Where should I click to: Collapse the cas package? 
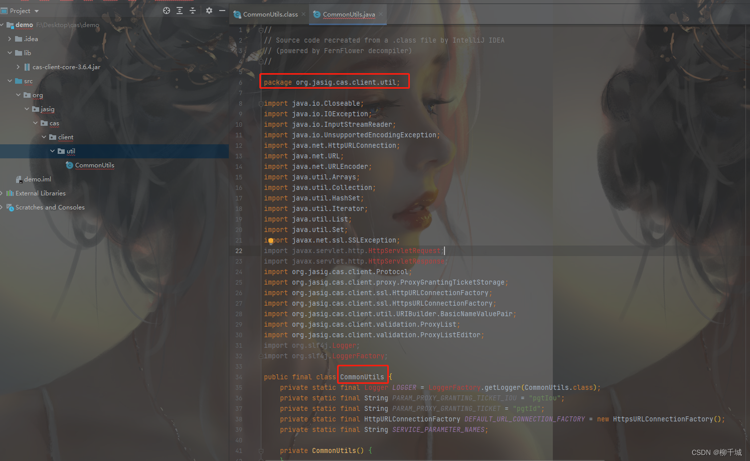(x=36, y=123)
